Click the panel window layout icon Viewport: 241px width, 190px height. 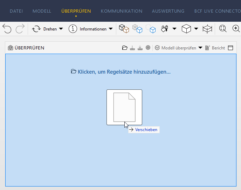click(x=230, y=48)
